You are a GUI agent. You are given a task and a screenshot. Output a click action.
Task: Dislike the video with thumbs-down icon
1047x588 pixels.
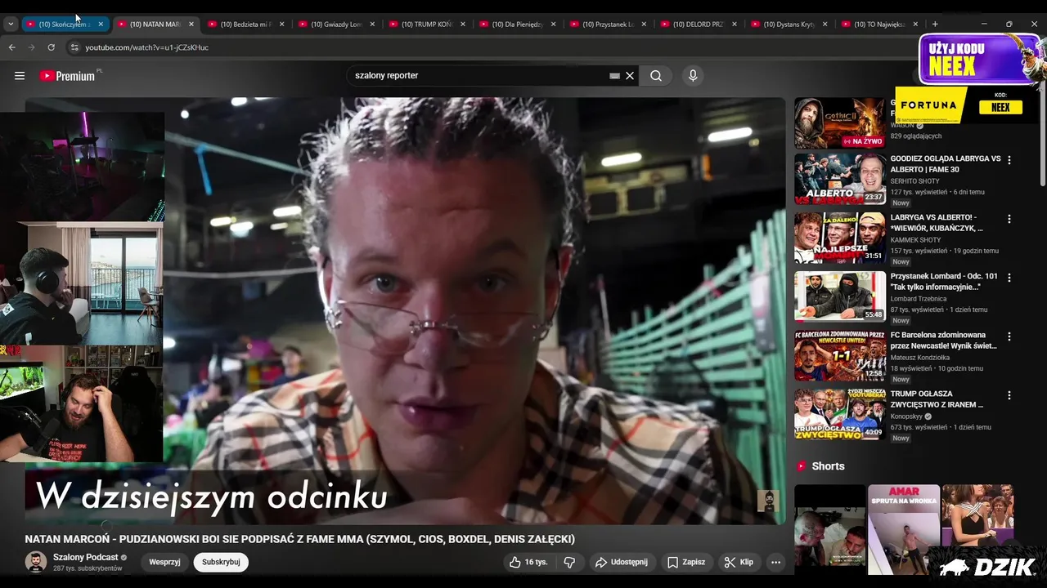point(569,562)
